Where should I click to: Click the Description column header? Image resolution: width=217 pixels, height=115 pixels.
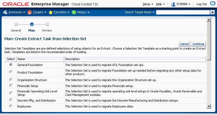(x=135, y=59)
